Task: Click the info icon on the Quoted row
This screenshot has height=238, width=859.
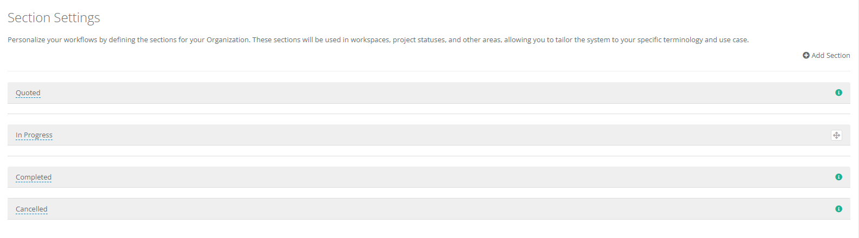Action: point(838,93)
